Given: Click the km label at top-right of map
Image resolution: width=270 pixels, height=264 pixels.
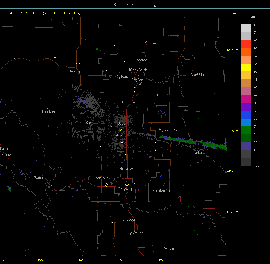Looking at the screenshot, I should [233, 13].
